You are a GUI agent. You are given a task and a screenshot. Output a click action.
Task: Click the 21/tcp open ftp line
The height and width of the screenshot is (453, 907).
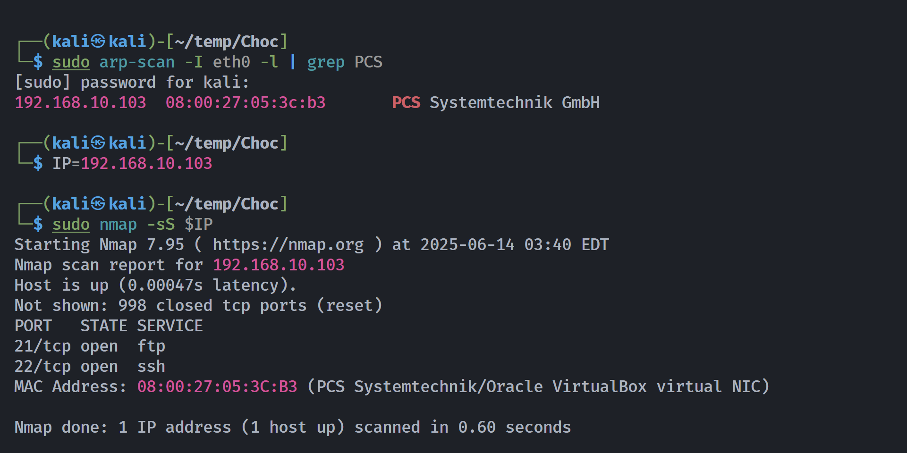coord(90,346)
